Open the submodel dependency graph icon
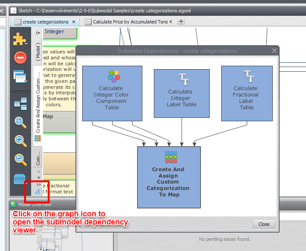This screenshot has width=306, height=251. click(x=38, y=192)
